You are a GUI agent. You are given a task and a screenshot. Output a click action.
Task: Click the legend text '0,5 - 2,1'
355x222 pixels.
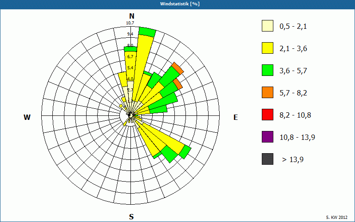click(x=293, y=27)
